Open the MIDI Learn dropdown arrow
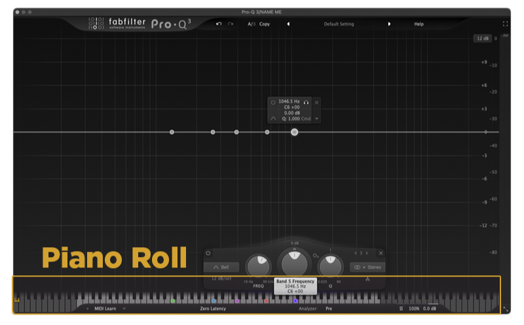Viewport: 524px width, 325px height. point(124,309)
